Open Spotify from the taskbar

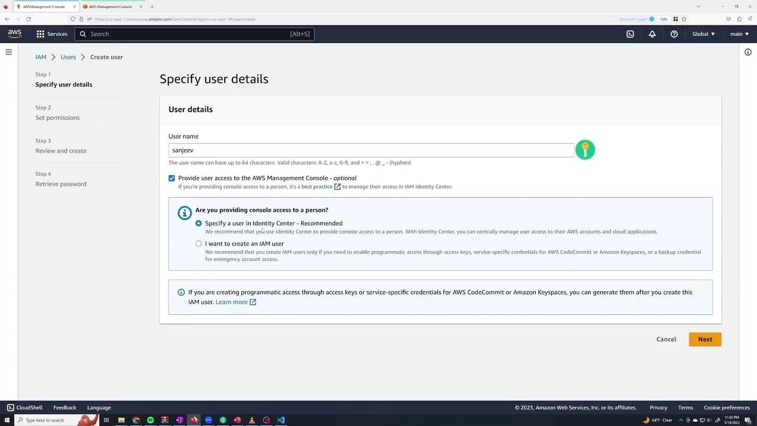150,420
